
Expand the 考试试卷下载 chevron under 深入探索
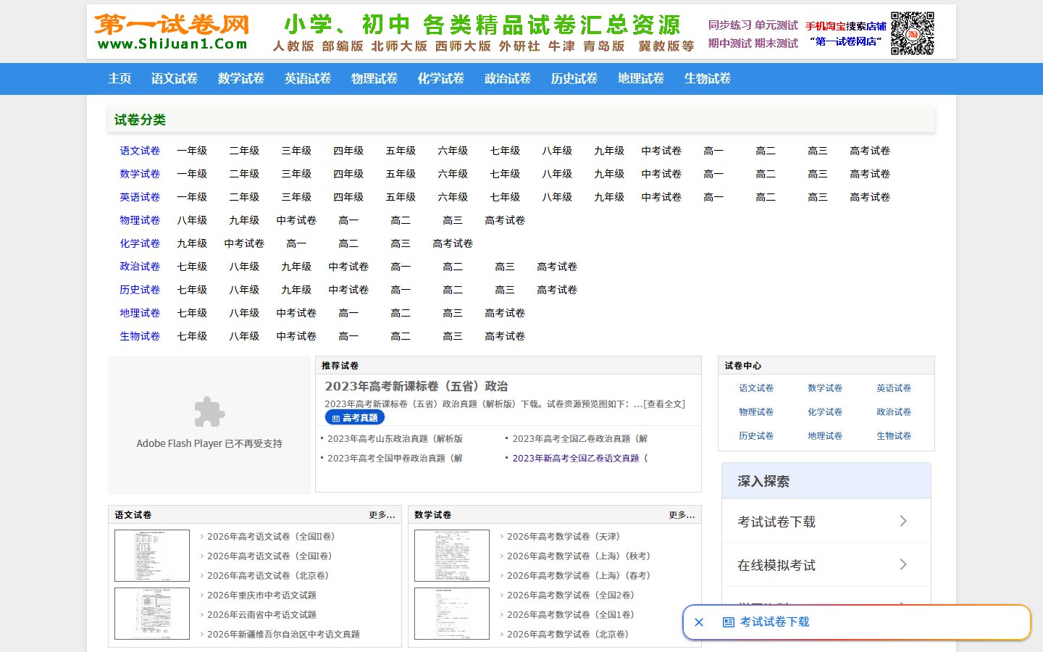pyautogui.click(x=903, y=521)
